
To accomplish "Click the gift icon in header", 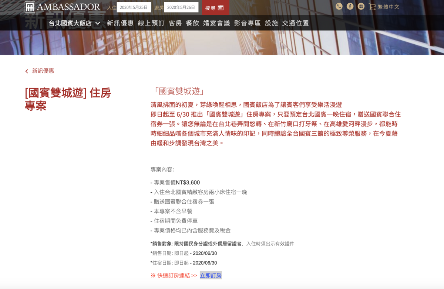I will 361,6.
